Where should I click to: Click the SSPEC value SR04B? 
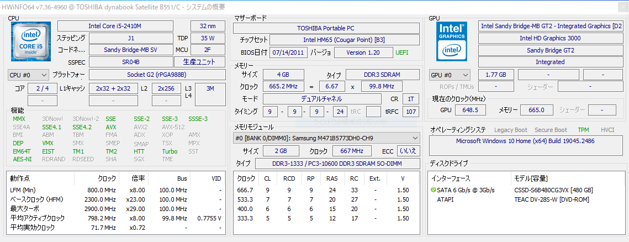[131, 62]
